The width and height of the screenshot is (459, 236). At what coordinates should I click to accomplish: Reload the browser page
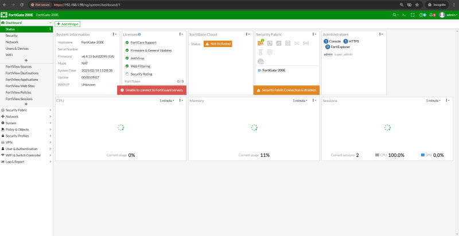22,5
